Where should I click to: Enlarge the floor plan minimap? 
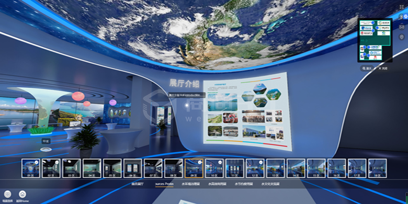click(x=367, y=68)
